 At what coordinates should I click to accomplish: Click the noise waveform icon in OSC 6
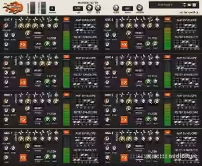tap(157, 95)
